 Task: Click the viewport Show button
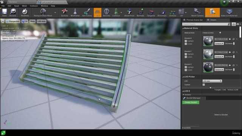(x=33, y=22)
